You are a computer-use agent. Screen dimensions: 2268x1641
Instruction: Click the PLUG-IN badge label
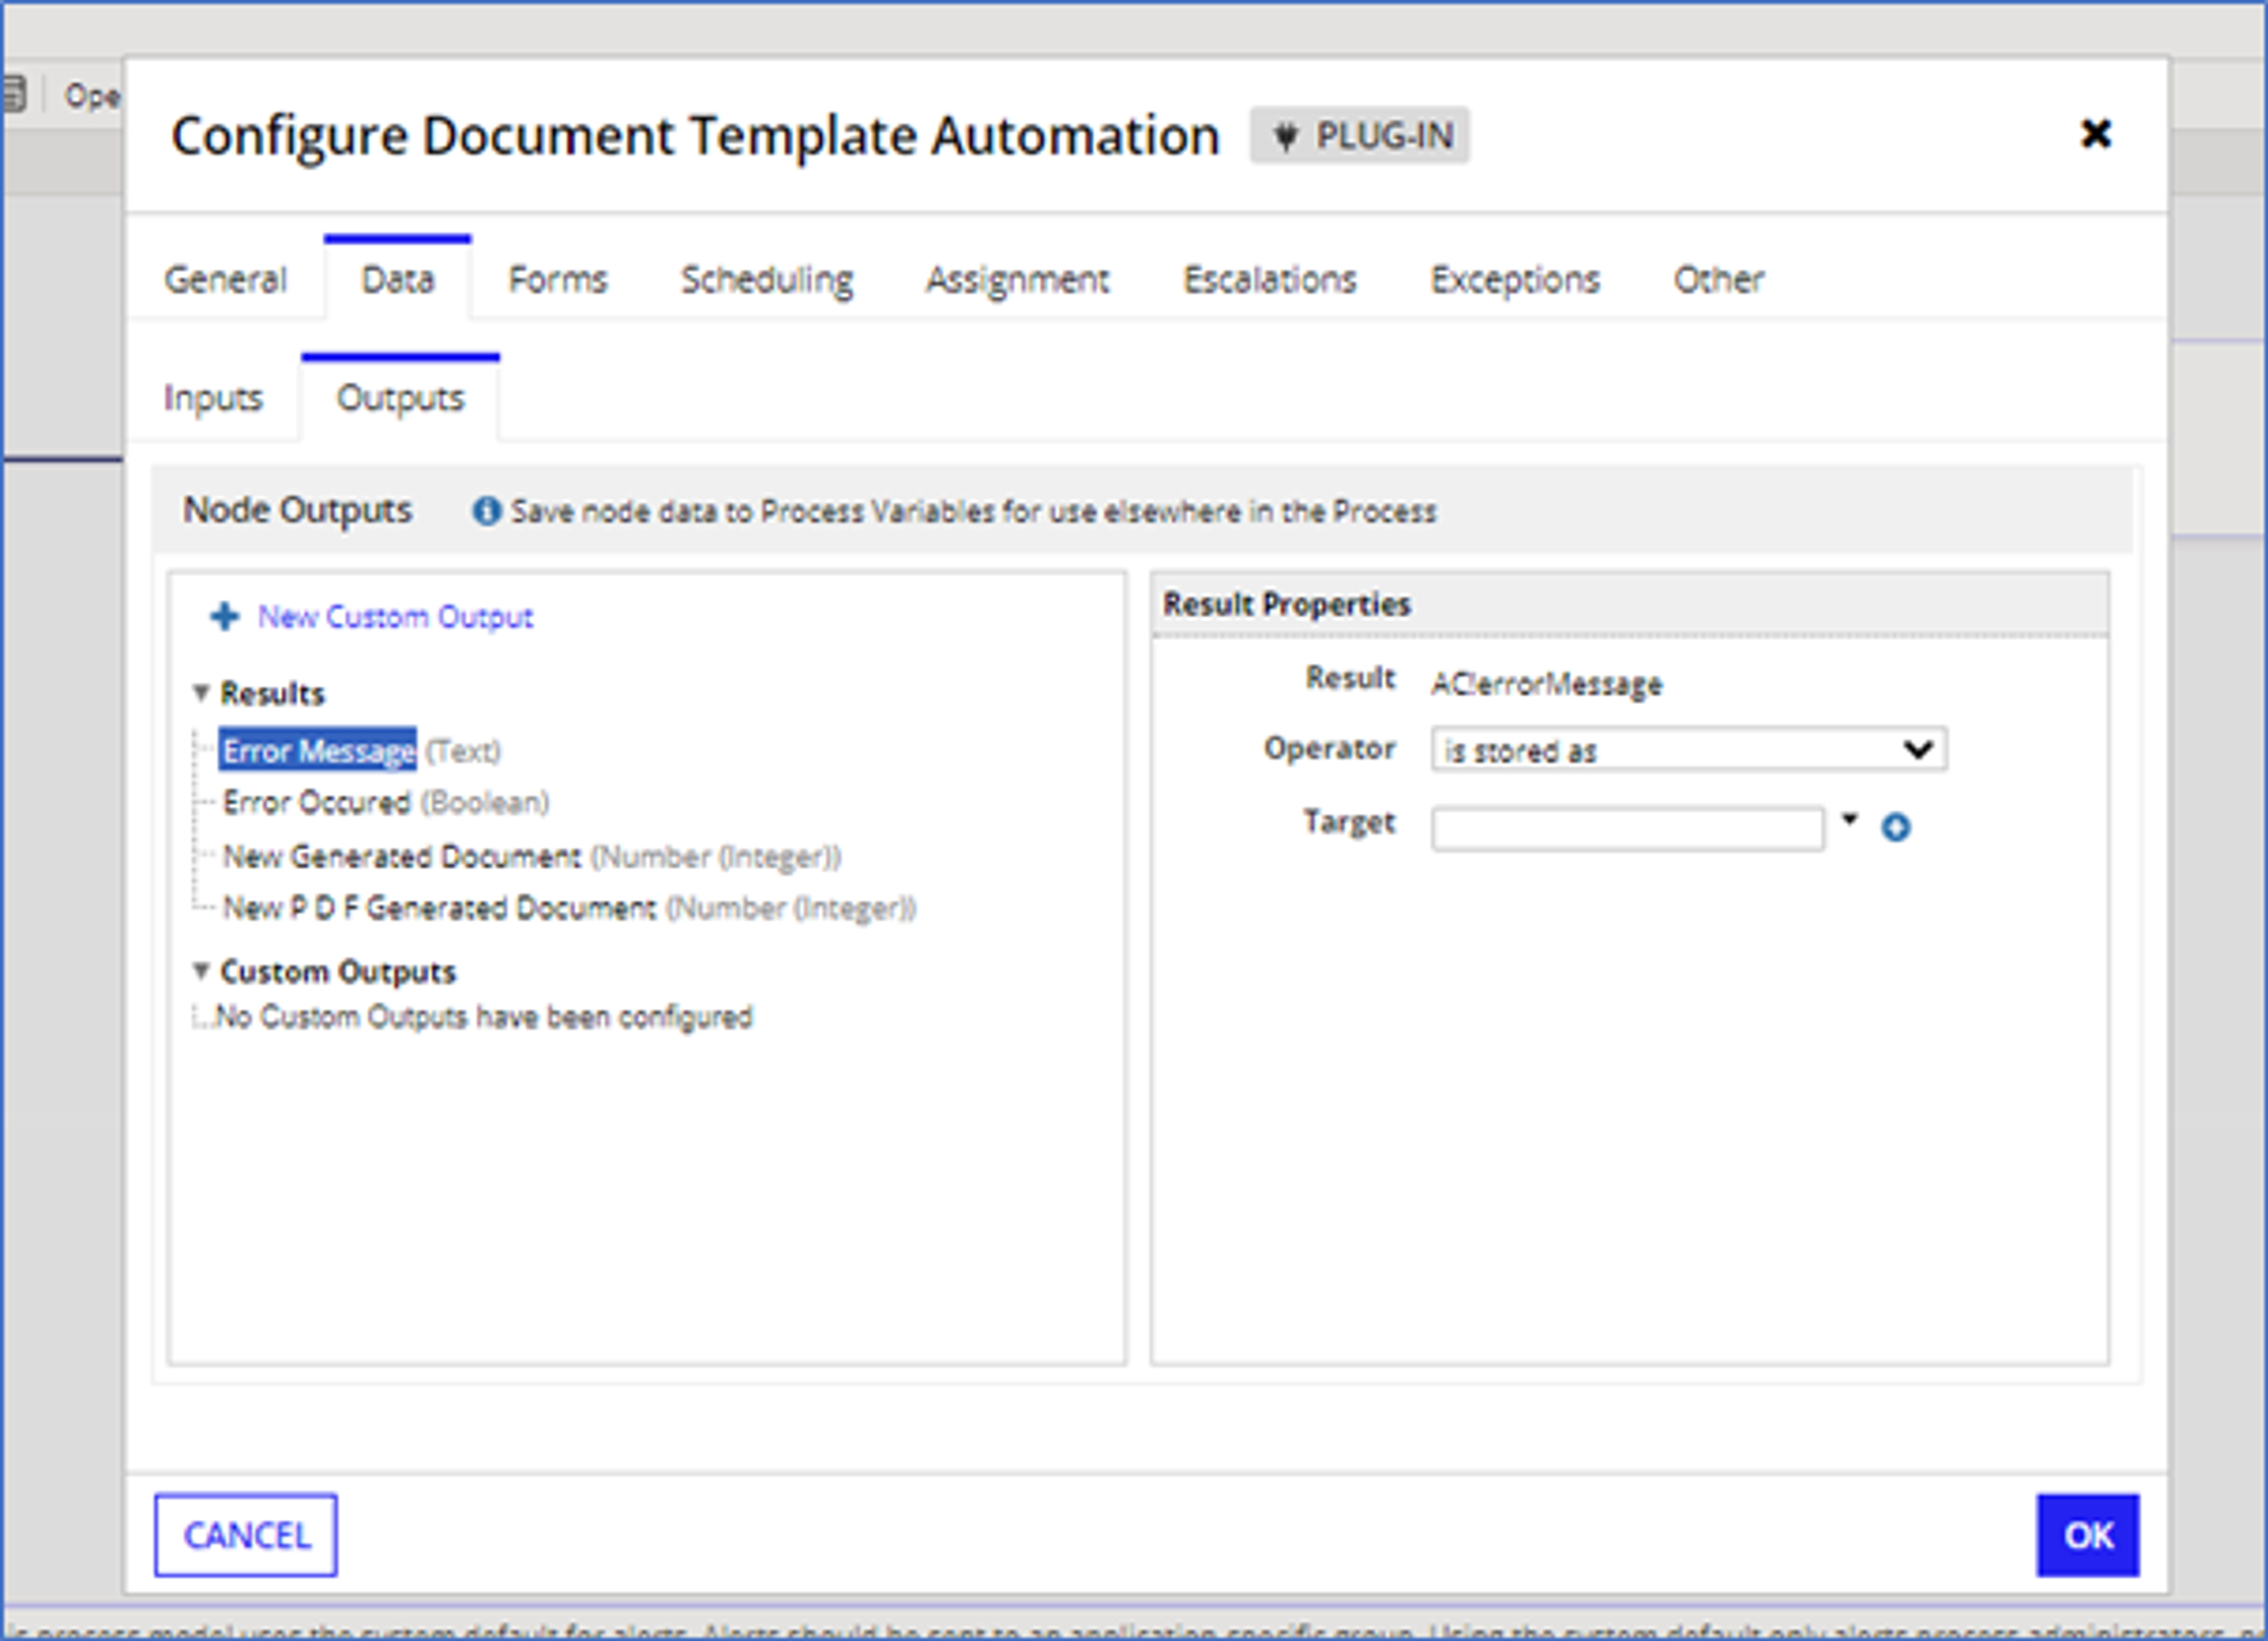tap(1384, 136)
